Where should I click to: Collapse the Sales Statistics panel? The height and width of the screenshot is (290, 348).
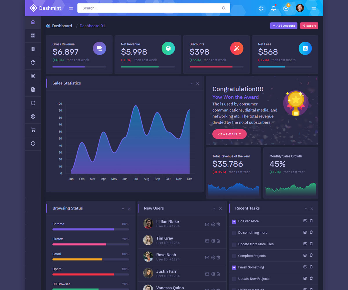[191, 84]
